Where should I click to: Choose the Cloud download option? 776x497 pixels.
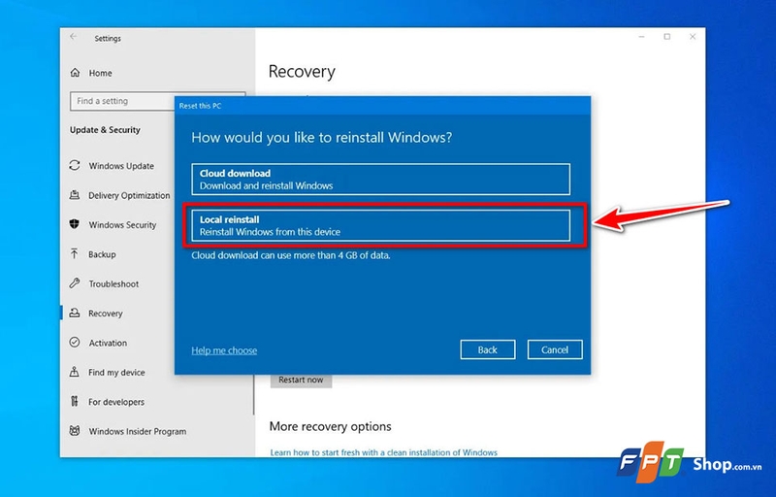(x=380, y=180)
